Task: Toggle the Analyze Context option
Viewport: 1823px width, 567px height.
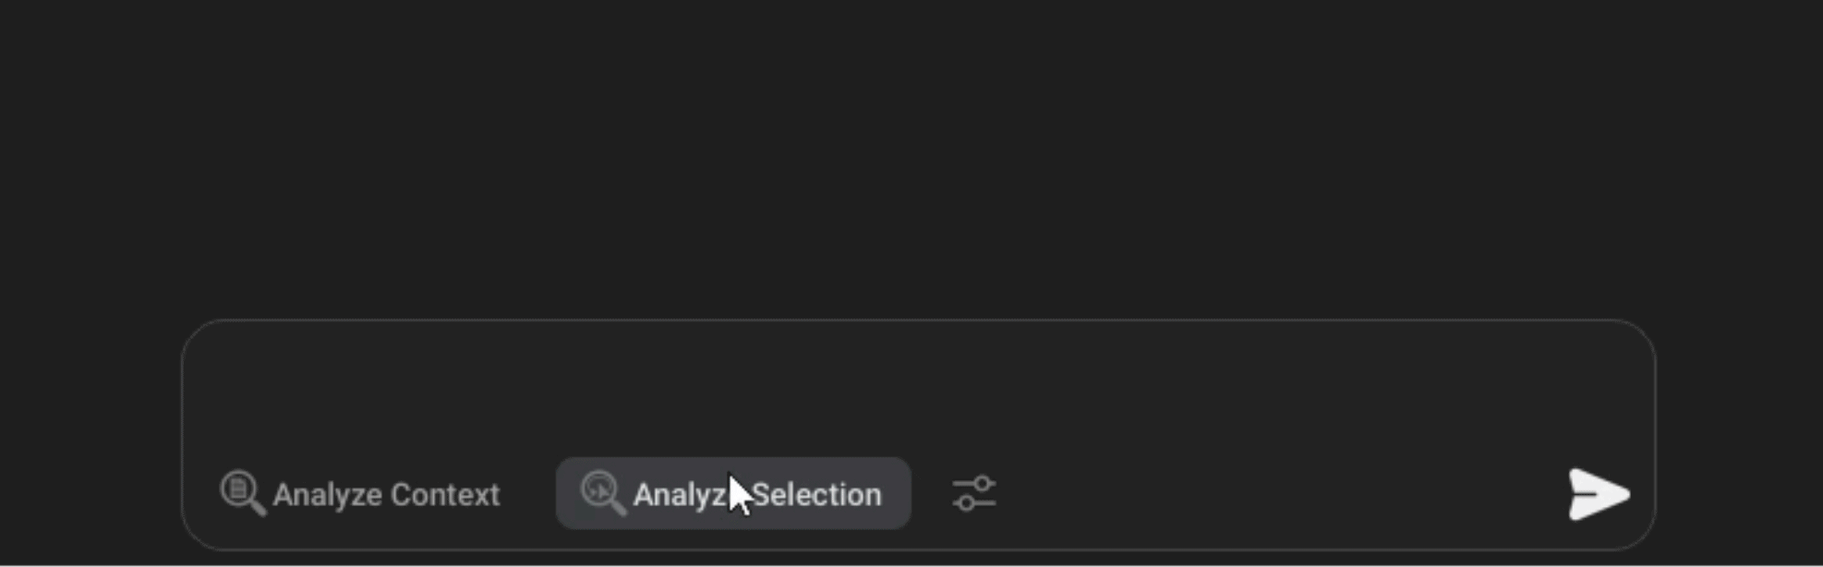Action: point(360,494)
